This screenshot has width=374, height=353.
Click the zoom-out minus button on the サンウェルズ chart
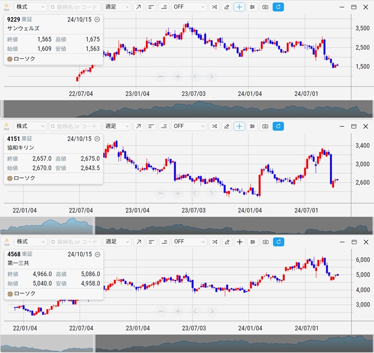pos(161,77)
